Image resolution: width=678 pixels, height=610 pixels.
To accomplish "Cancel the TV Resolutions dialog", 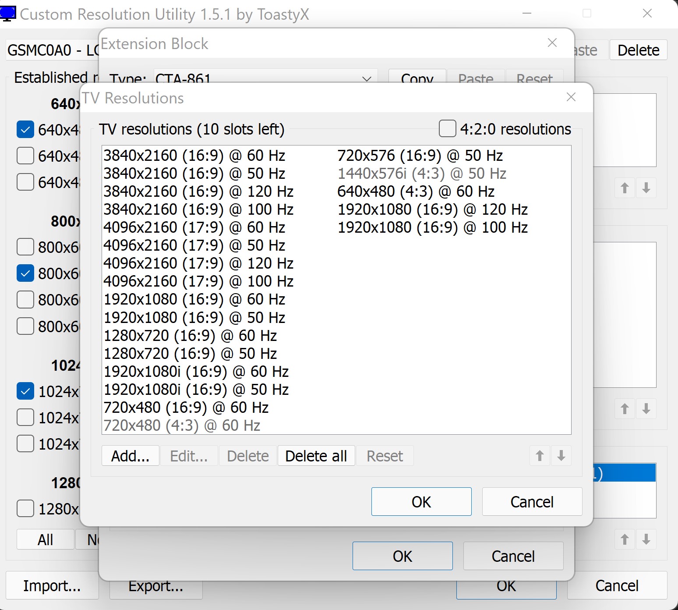I will 532,502.
